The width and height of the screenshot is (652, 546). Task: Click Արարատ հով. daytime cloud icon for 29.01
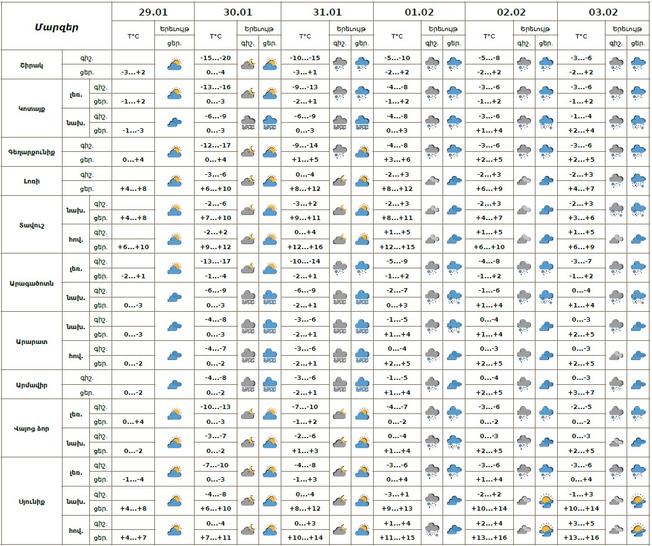pos(175,356)
